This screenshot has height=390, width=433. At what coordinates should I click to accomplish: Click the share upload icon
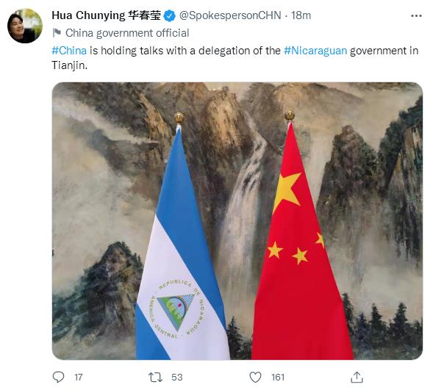357,377
